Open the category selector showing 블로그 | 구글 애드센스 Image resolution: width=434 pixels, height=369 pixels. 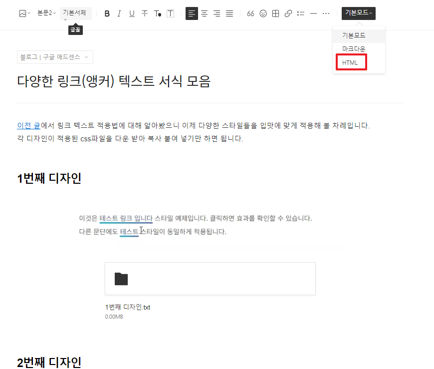55,57
